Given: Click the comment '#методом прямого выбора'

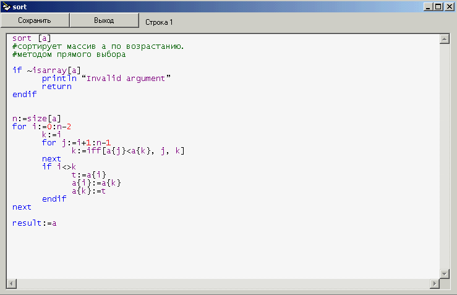Looking at the screenshot, I should tap(69, 54).
